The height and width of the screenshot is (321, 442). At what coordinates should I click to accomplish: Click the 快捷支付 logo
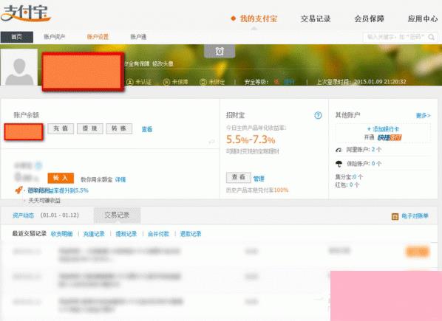click(390, 137)
